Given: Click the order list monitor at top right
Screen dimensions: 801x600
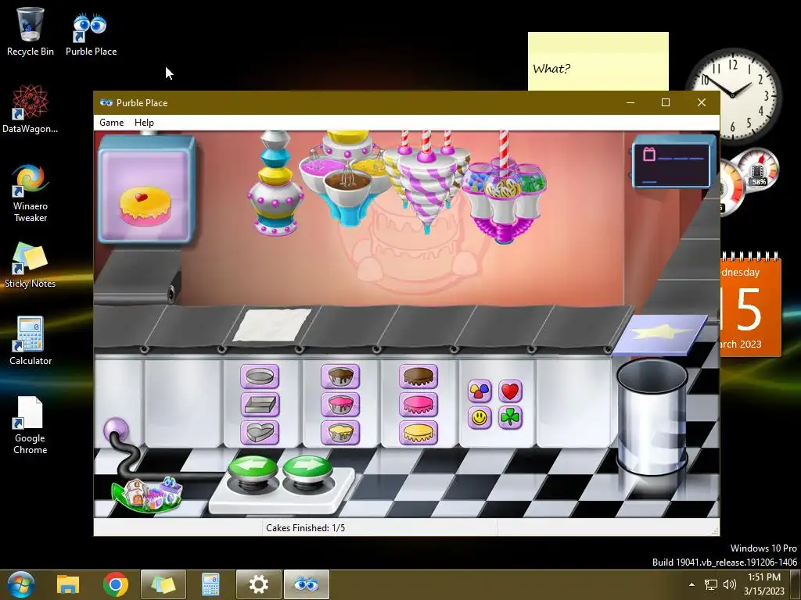Looking at the screenshot, I should (673, 162).
